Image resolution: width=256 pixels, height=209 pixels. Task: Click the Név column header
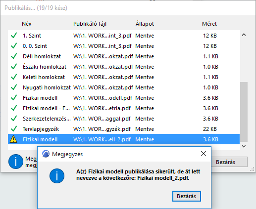tap(27, 24)
